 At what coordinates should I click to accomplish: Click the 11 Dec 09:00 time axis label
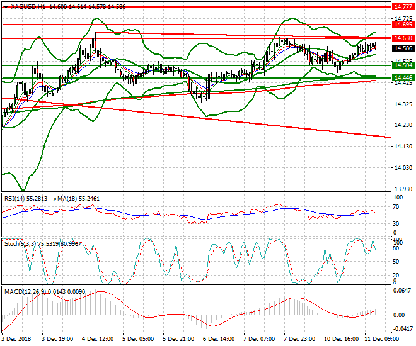[x=380, y=338]
